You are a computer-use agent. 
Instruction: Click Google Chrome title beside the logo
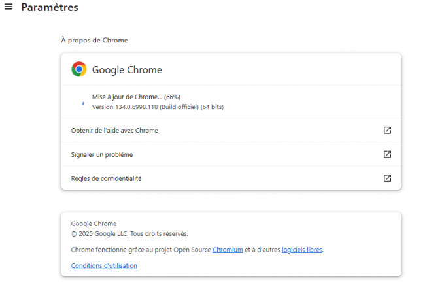(x=127, y=70)
